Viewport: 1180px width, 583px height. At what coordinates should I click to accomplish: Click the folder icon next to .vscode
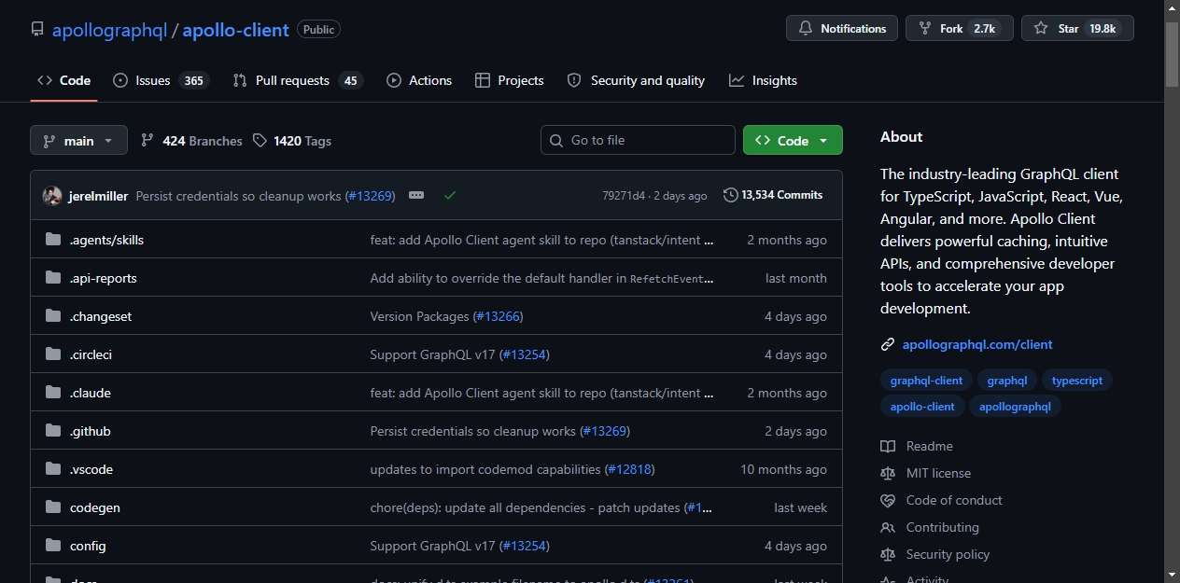point(53,469)
